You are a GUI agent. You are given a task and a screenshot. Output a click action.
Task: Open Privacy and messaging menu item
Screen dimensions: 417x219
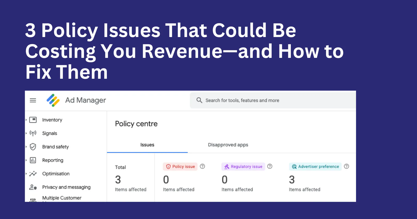click(x=66, y=187)
